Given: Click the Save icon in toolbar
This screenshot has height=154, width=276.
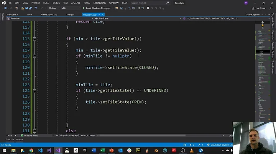Looking at the screenshot, I should tap(26, 8).
